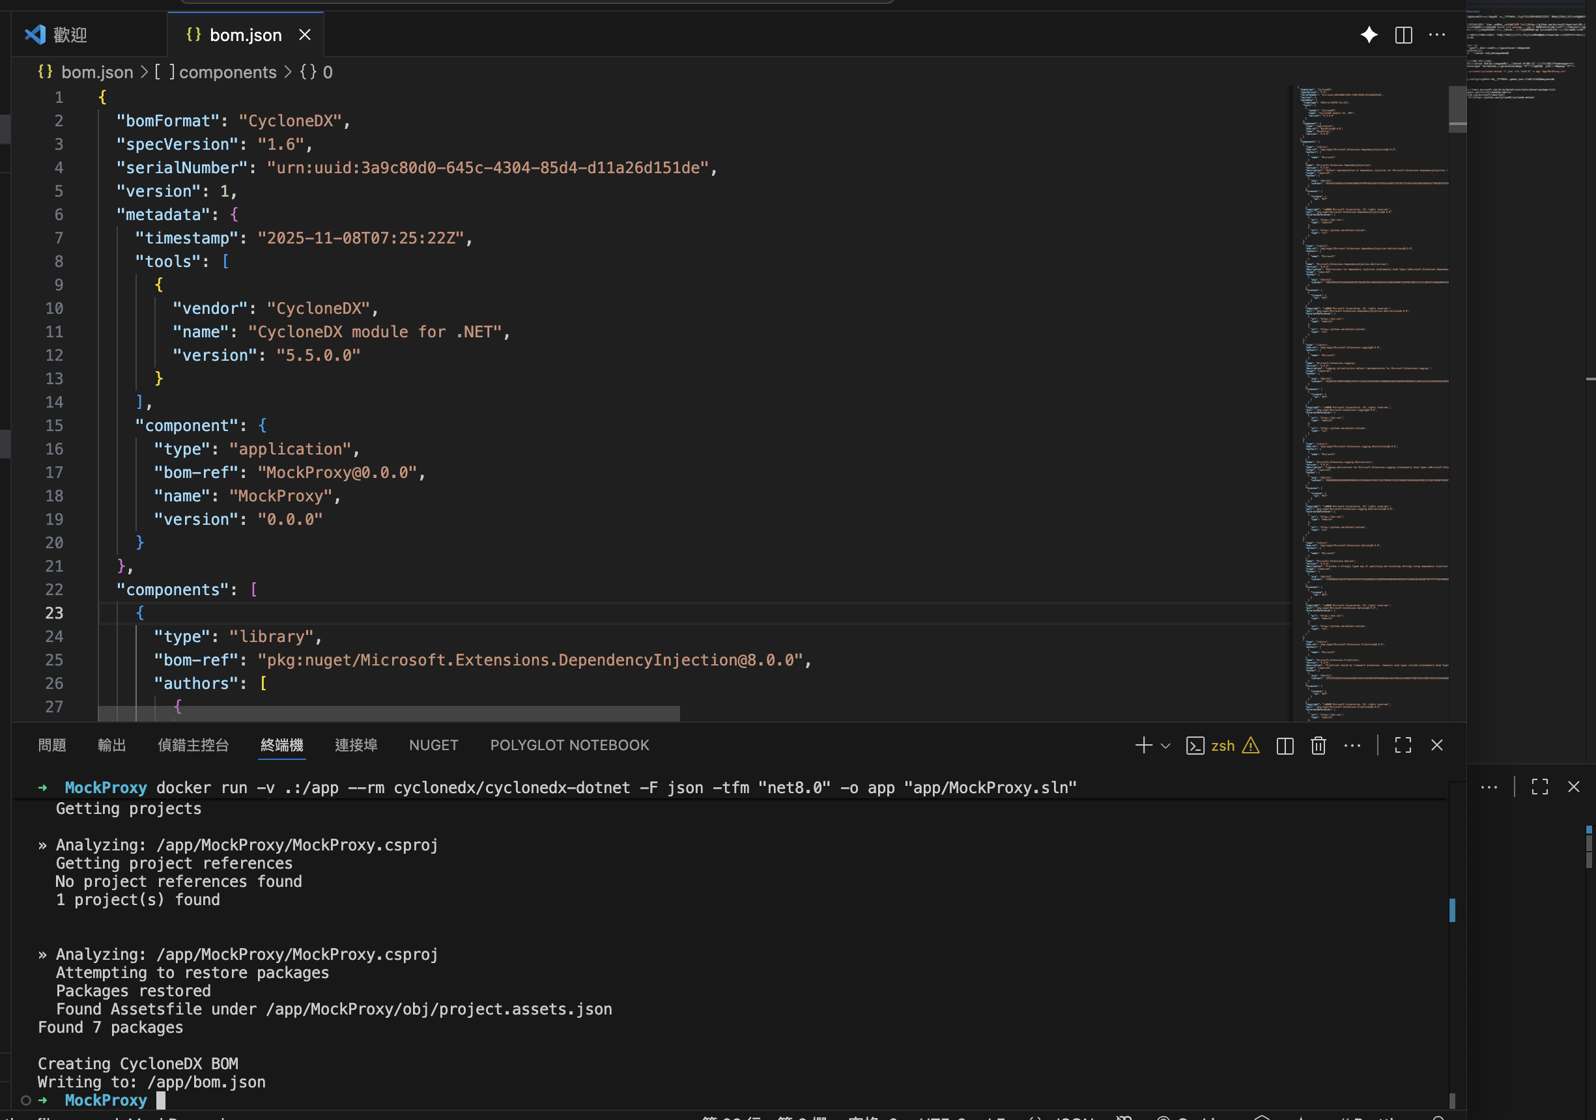Split the bom.json editor with the split icon

pyautogui.click(x=1403, y=34)
